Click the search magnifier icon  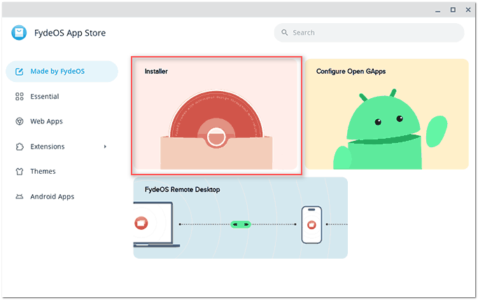284,32
